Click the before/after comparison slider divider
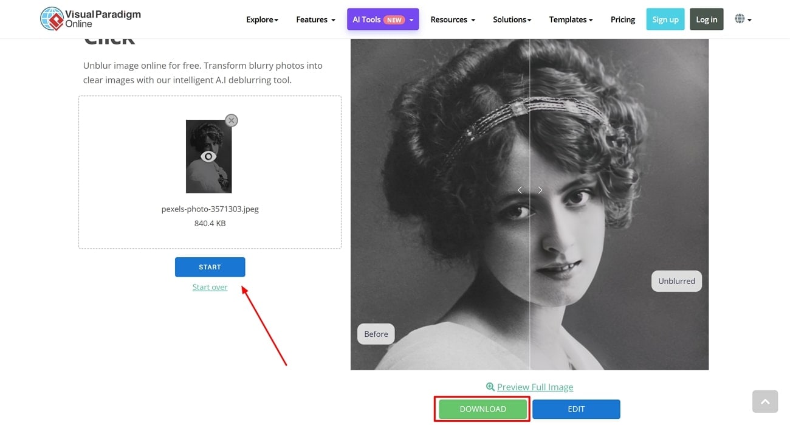 (529, 243)
